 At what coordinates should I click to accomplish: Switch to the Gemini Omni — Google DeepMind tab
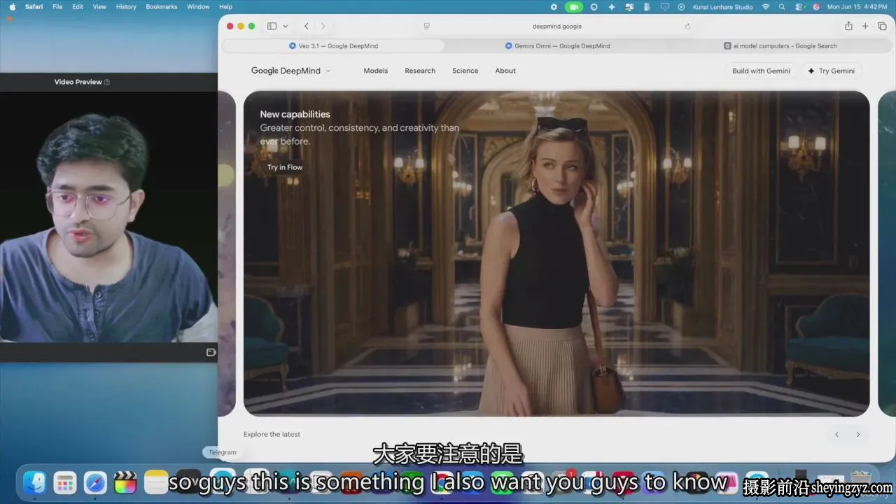click(x=557, y=45)
